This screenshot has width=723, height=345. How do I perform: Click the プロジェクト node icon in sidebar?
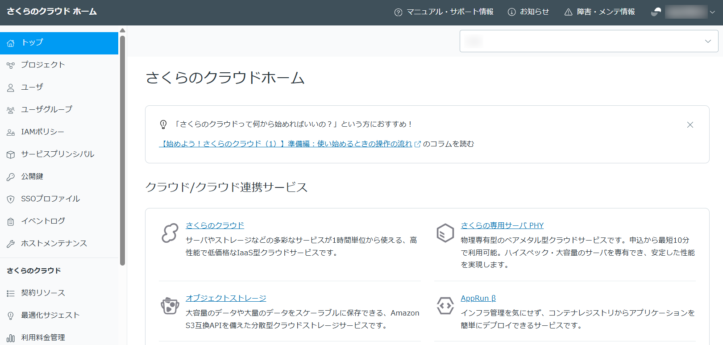pyautogui.click(x=11, y=66)
